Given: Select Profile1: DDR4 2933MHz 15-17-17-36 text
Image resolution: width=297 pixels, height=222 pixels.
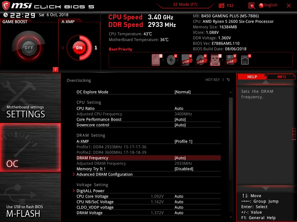Looking at the screenshot, I should (111, 147).
